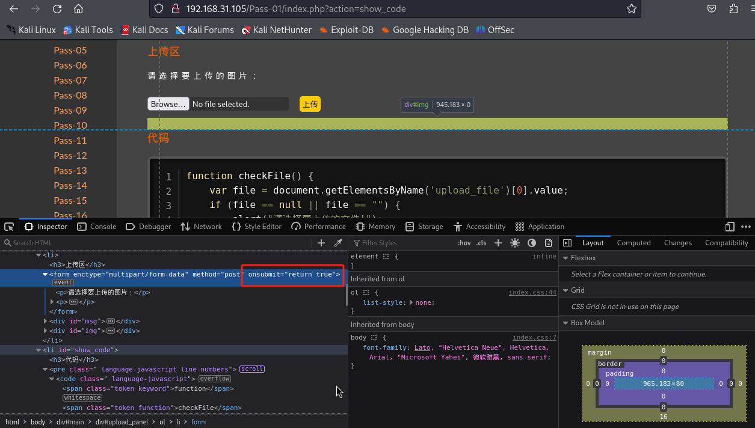Open the Extensions puzzle icon
755x428 pixels.
click(x=733, y=9)
